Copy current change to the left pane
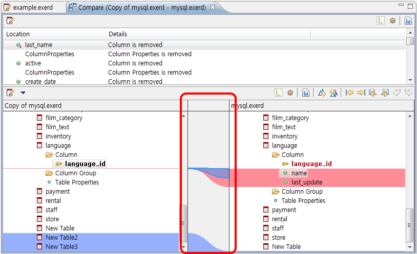Image resolution: width=417 pixels, height=254 pixels. click(349, 93)
